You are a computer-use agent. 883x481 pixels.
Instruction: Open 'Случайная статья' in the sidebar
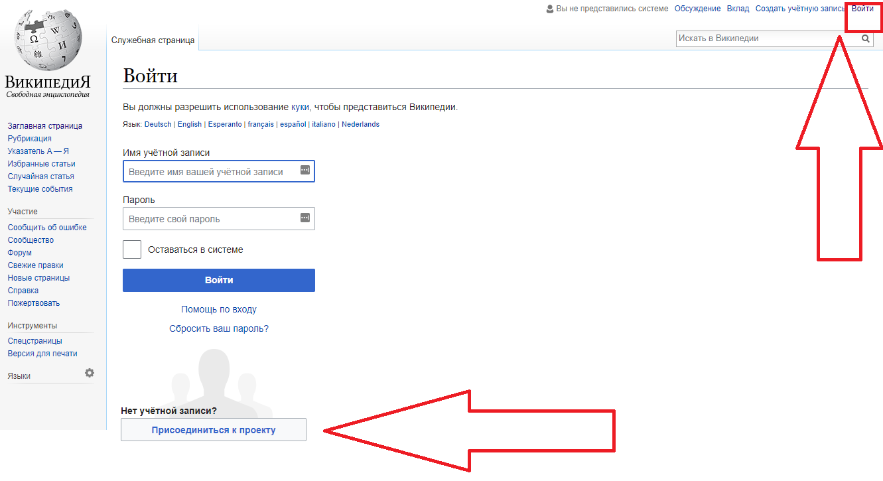pyautogui.click(x=41, y=176)
